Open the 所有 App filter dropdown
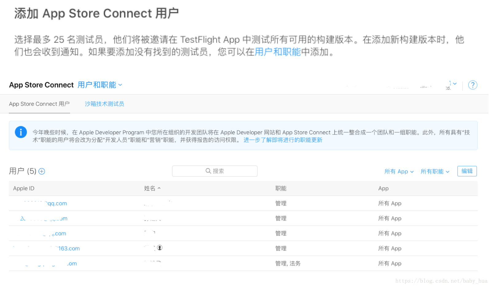This screenshot has height=287, width=491. [399, 171]
